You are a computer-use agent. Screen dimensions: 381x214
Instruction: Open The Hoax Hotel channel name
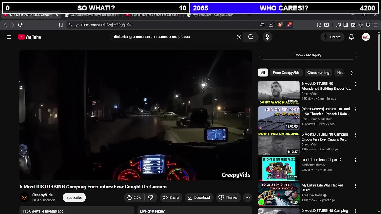(x=312, y=195)
